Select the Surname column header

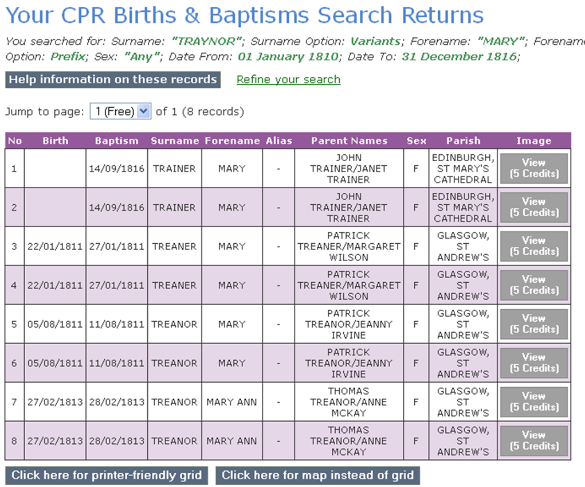[x=175, y=141]
